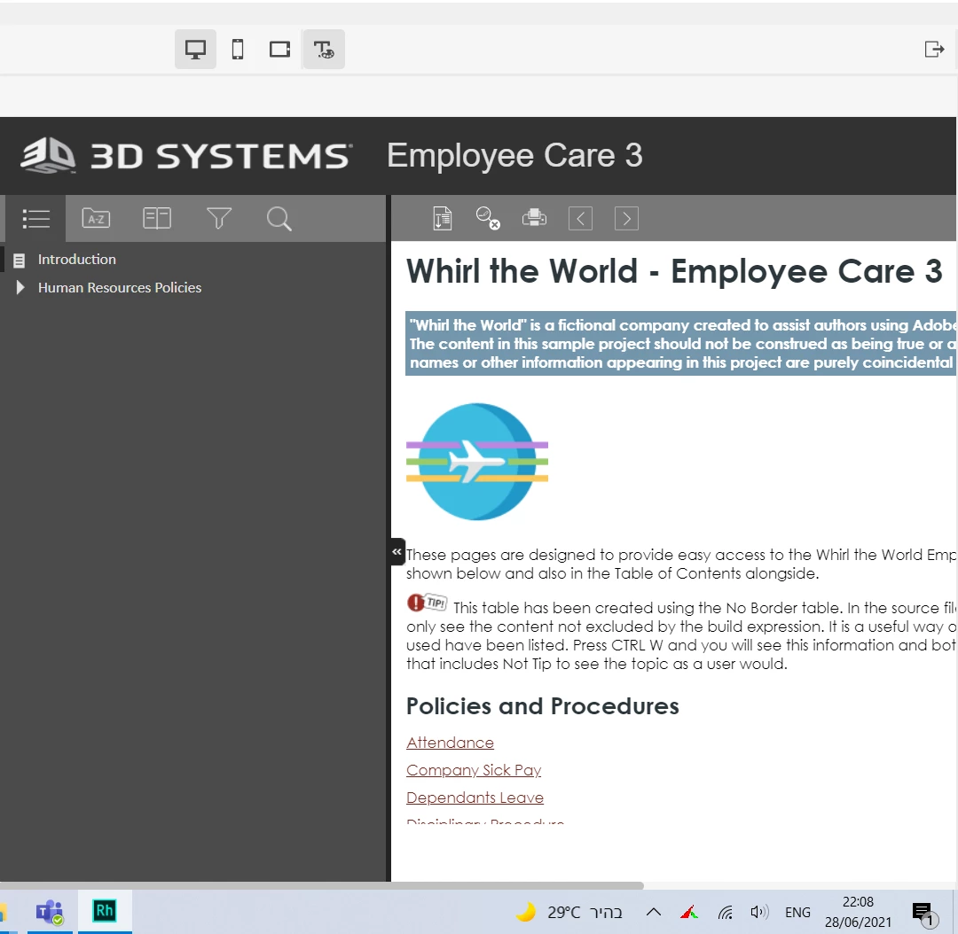Viewport: 958px width, 934px height.
Task: Switch to desktop preview layout
Action: 195,50
